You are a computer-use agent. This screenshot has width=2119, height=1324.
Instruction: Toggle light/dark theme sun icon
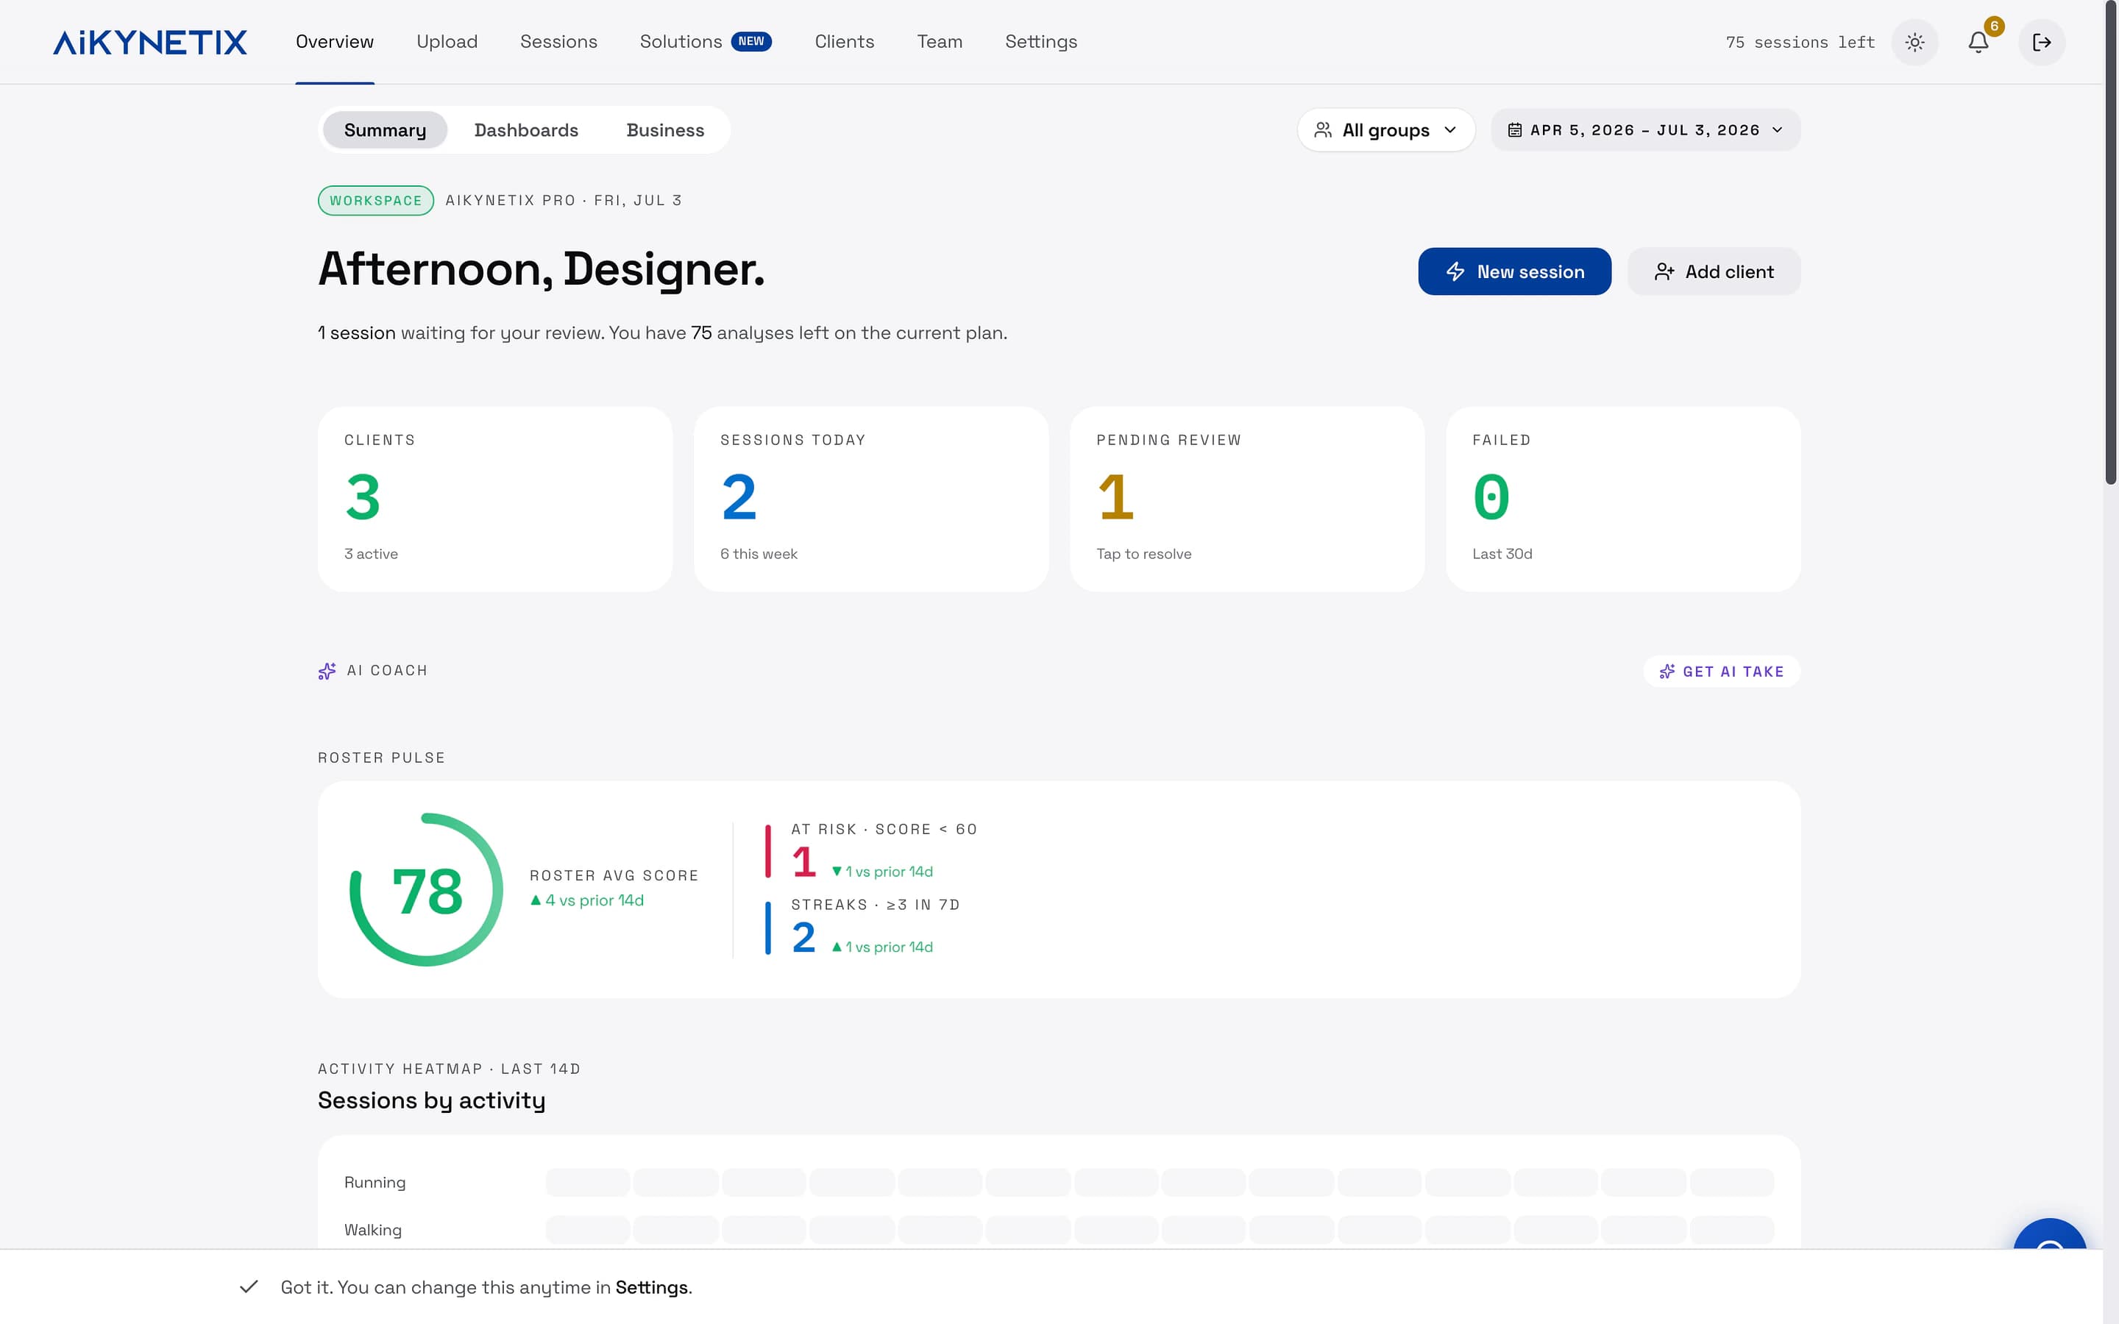coord(1915,42)
